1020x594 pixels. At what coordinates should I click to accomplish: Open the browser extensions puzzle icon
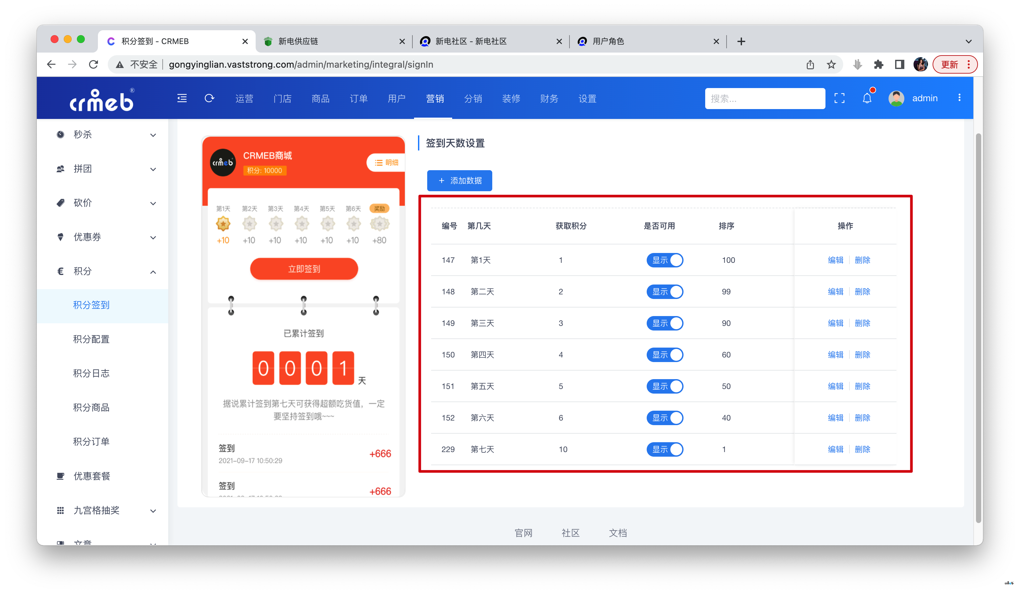(878, 64)
